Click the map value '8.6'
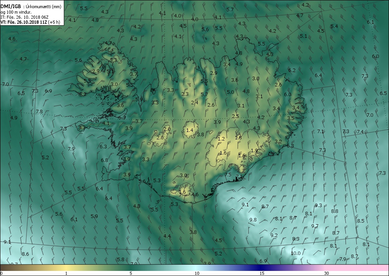 pos(25,254)
